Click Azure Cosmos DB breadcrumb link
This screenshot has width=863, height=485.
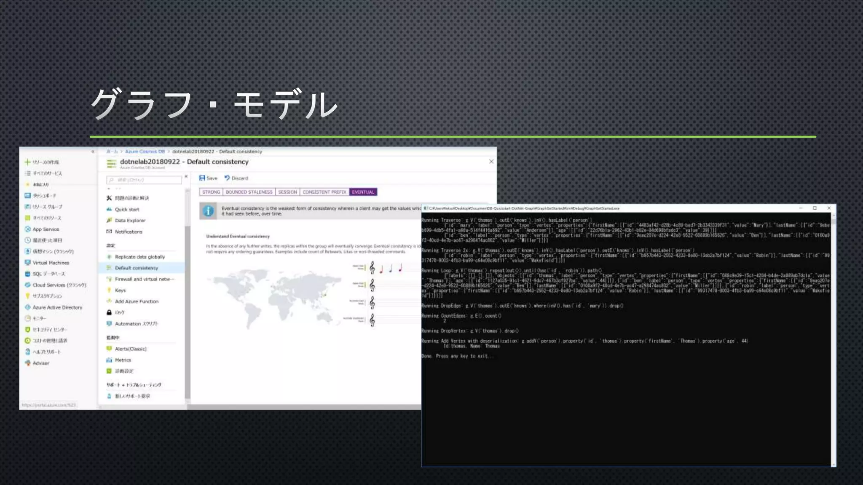point(145,152)
